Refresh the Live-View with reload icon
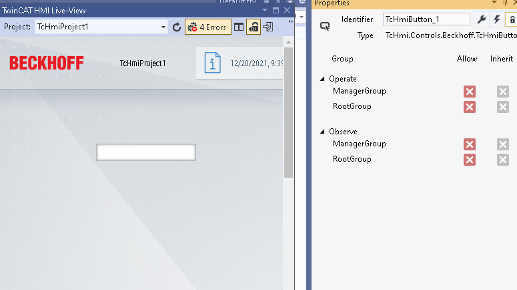 tap(177, 27)
